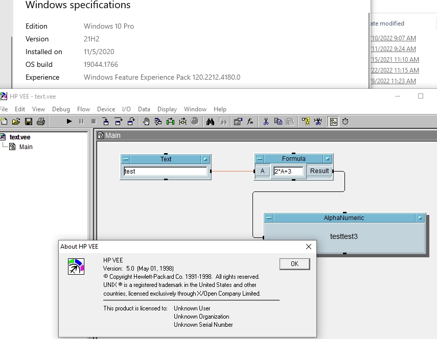
Task: Print using the printer toolbar icon
Action: click(41, 122)
